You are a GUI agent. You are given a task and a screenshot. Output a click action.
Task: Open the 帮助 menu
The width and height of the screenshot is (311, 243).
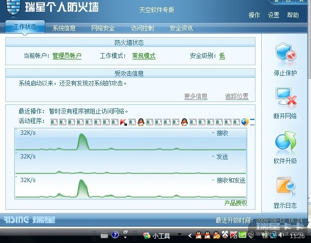(x=293, y=15)
